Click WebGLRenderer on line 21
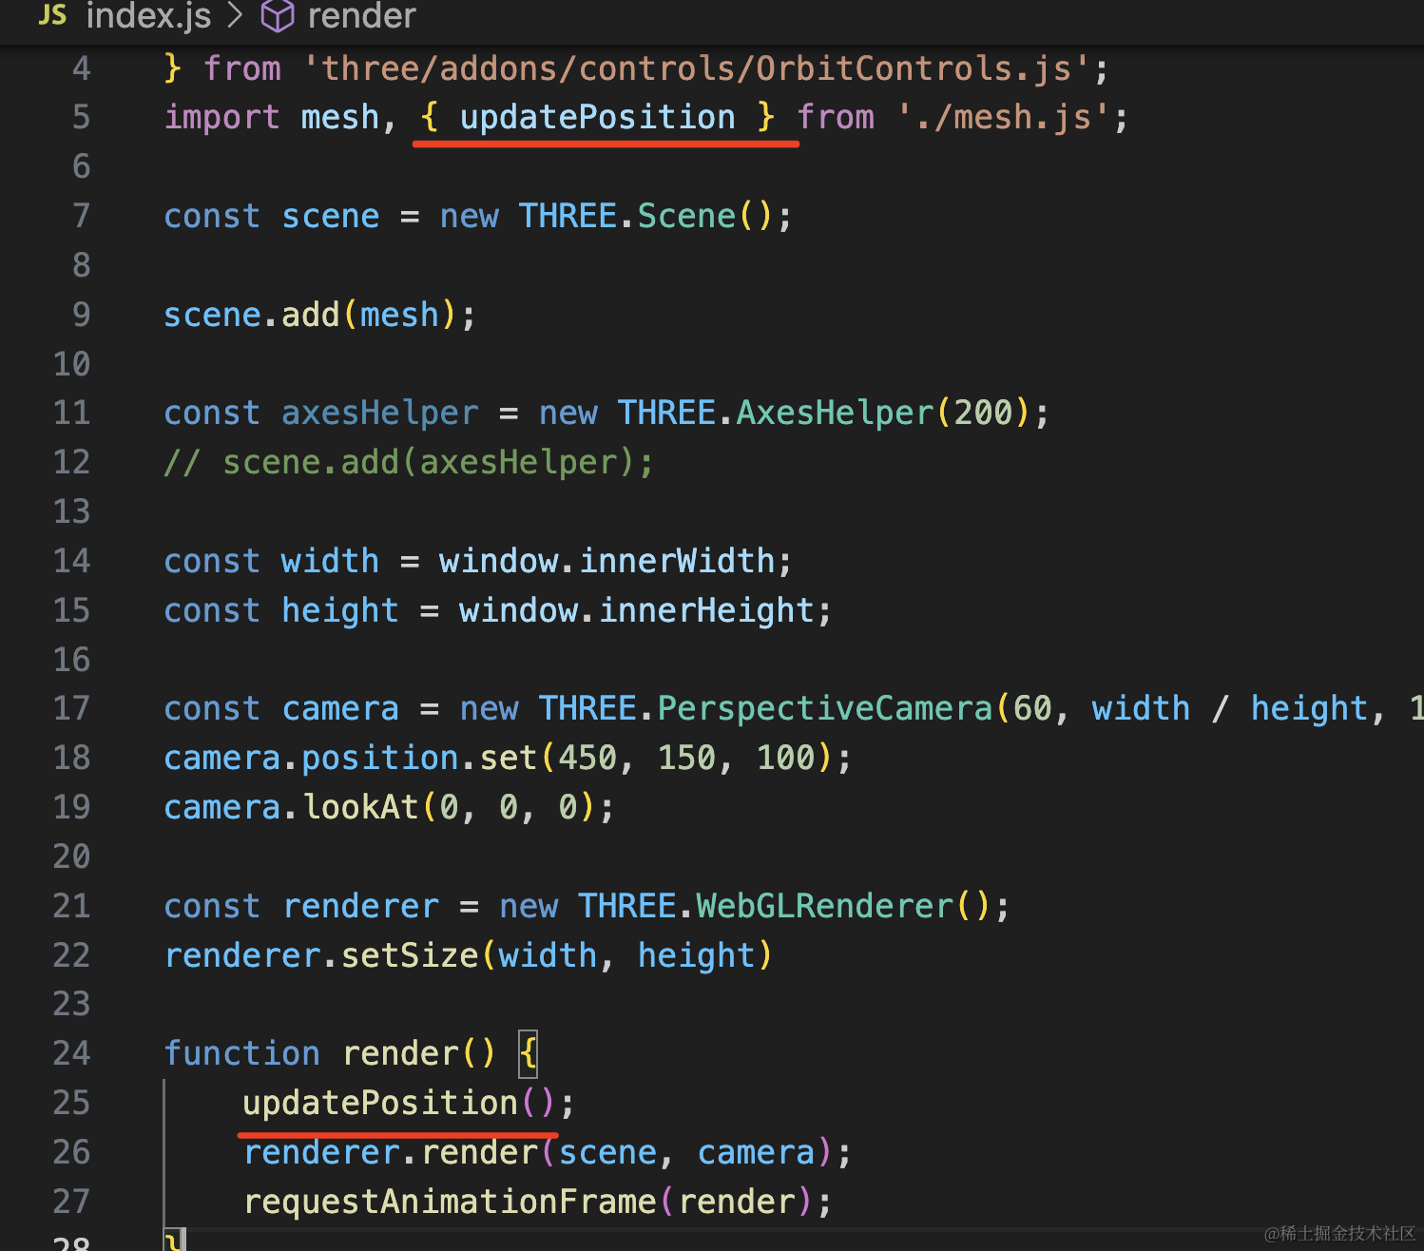This screenshot has height=1251, width=1424. click(825, 906)
